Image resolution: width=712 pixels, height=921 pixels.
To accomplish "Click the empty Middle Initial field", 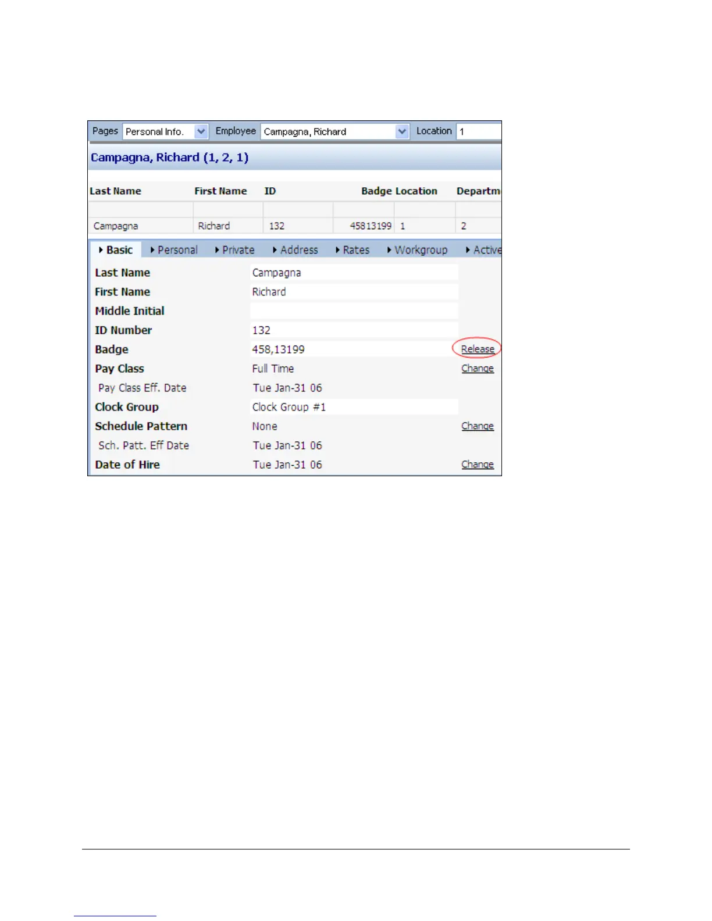I will coord(354,310).
